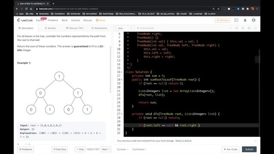Viewport: 274px width, 154px height.
Task: Switch to the Submissions tab
Action: [99, 28]
